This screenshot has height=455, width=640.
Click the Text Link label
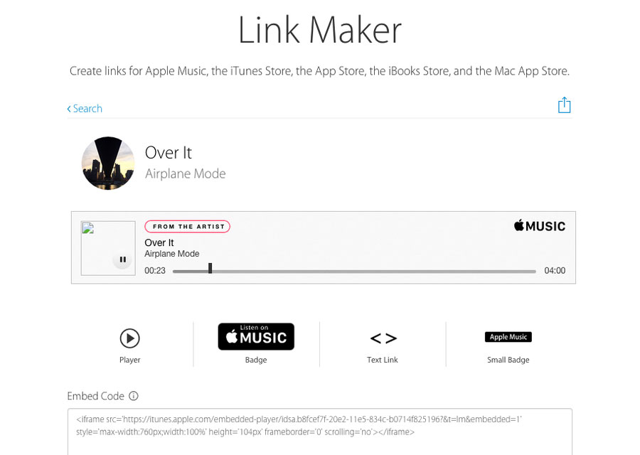coord(383,360)
